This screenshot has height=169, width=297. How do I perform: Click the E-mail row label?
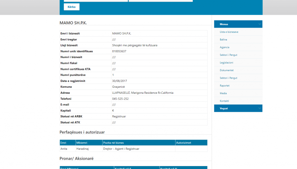[x=65, y=105]
